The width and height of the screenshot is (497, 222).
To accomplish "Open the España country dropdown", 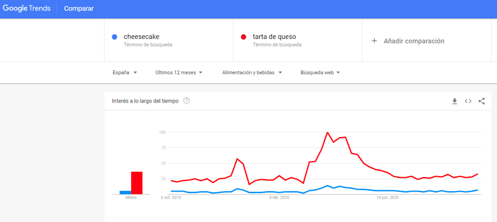I will pyautogui.click(x=125, y=73).
